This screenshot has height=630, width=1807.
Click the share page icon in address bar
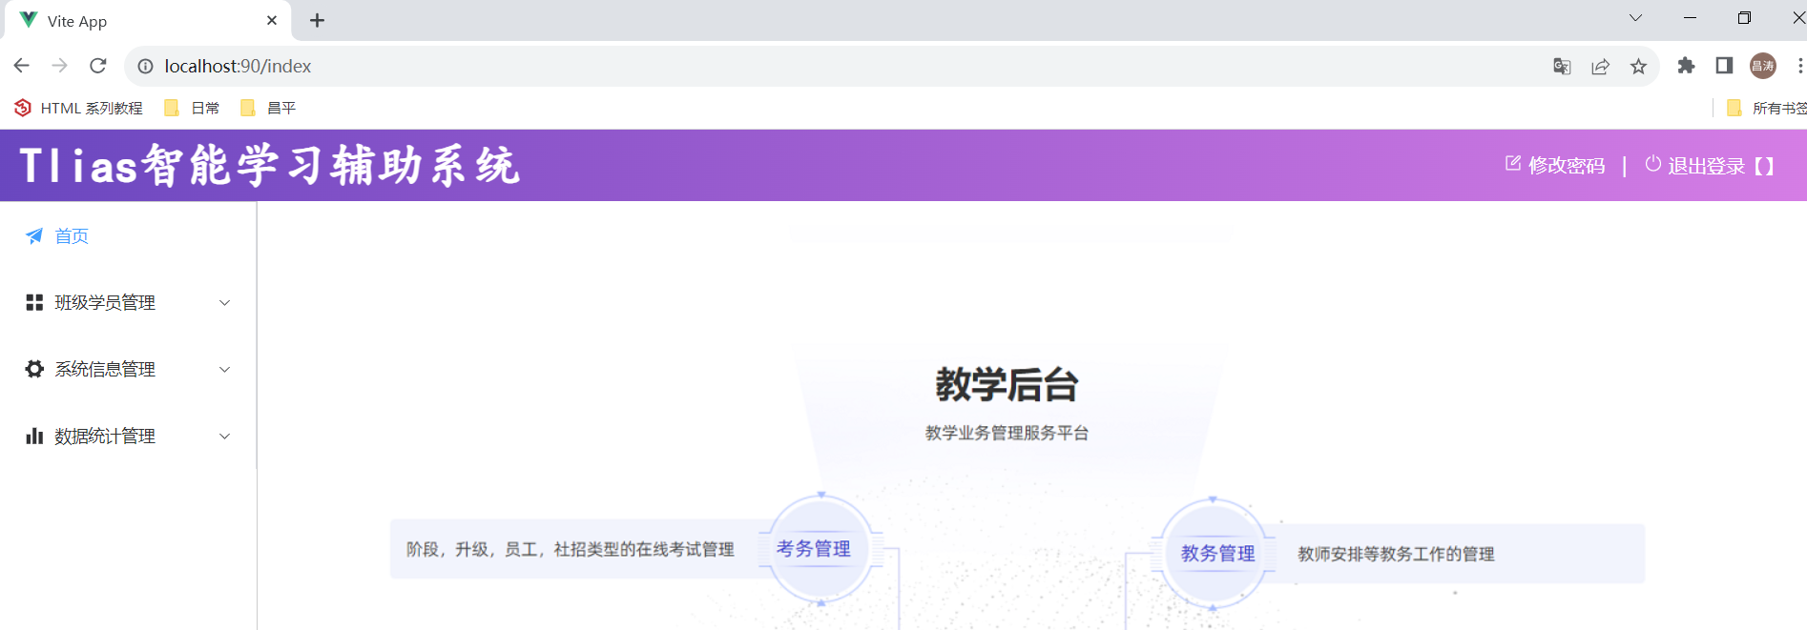pos(1600,67)
